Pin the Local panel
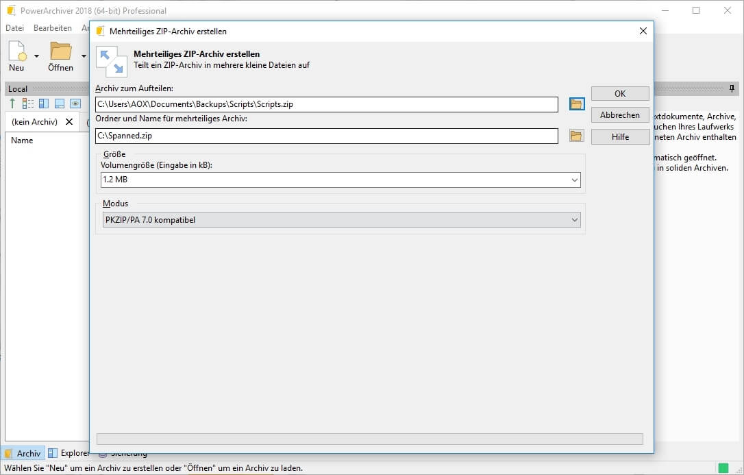Screen dimensions: 744x475 732,88
